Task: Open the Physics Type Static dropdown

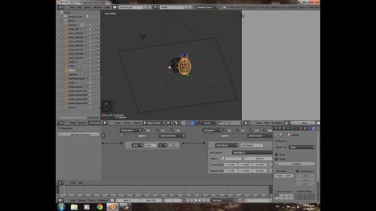Action: [x=301, y=147]
